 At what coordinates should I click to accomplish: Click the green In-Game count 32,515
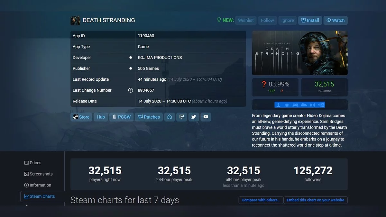[324, 84]
